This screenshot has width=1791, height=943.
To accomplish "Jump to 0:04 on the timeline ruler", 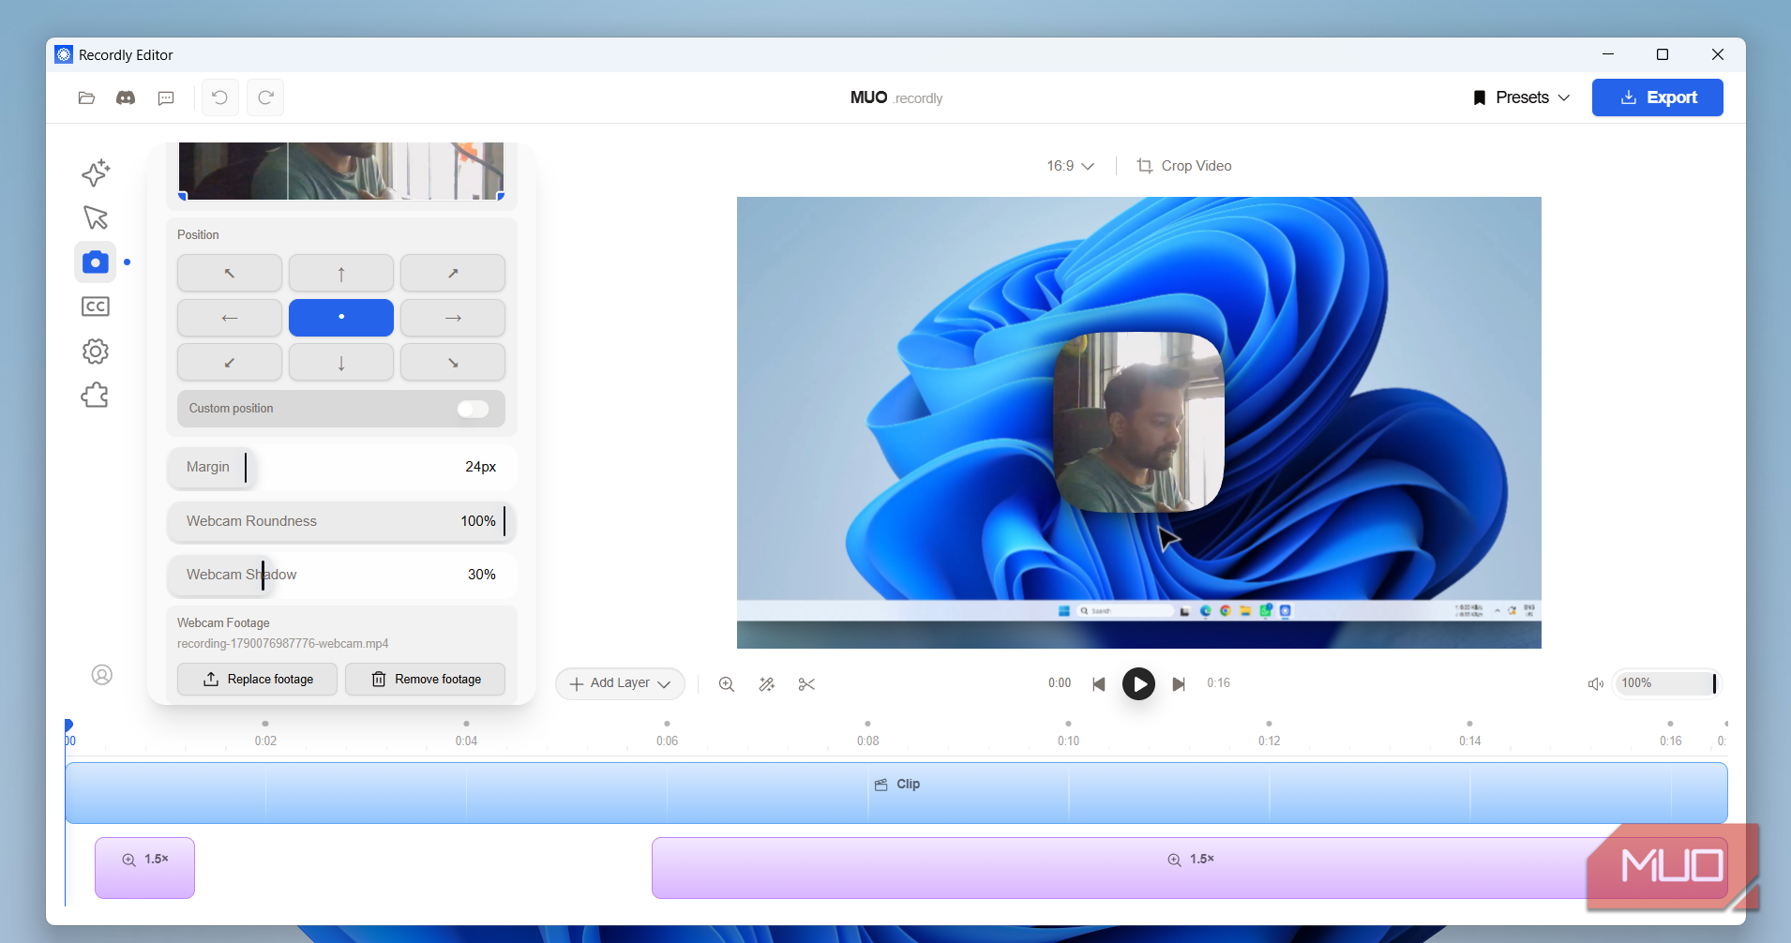I will click(x=466, y=741).
